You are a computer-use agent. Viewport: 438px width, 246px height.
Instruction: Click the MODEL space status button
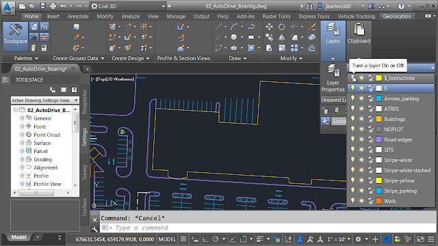(167, 239)
